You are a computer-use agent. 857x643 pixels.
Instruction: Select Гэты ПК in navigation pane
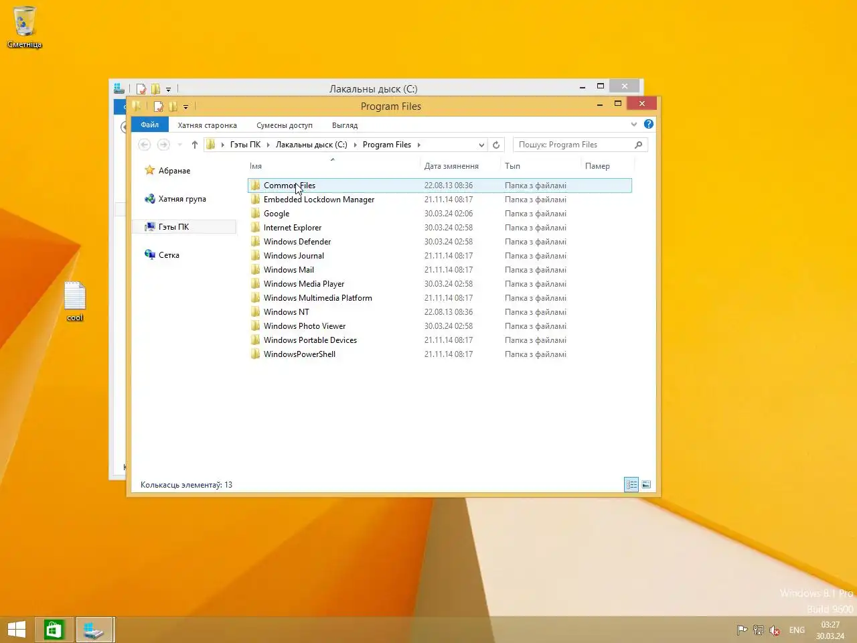click(x=184, y=227)
